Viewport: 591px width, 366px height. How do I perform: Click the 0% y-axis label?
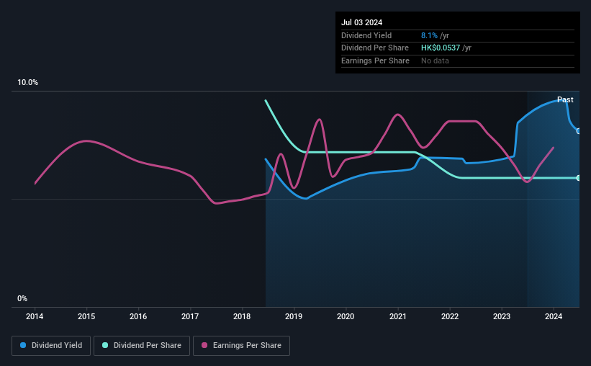click(22, 298)
